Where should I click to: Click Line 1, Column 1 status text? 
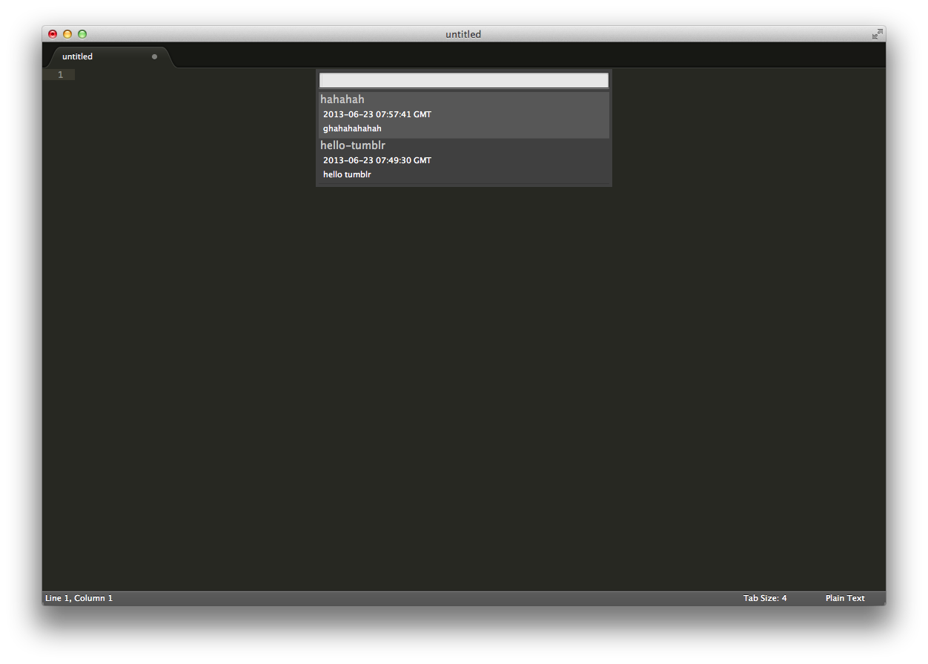(x=79, y=598)
